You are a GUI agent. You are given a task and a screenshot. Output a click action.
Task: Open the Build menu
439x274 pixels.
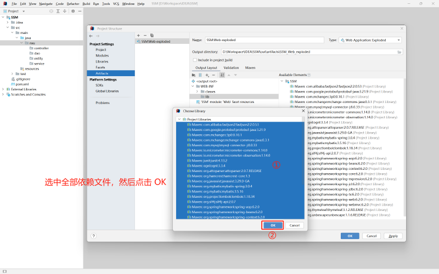86,4
